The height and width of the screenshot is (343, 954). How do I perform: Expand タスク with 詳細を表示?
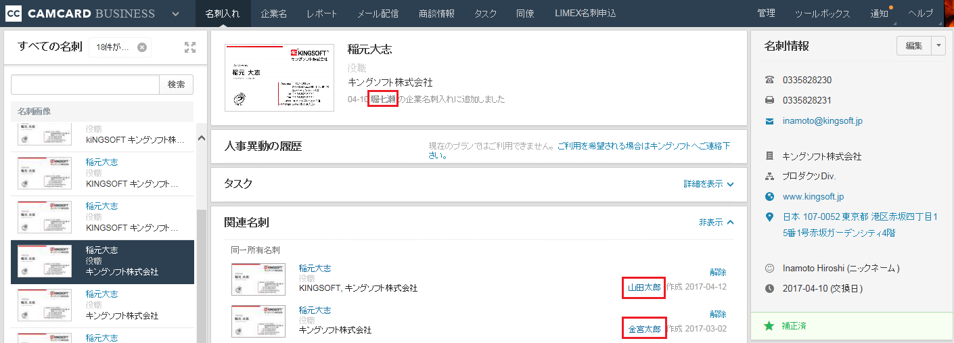pos(708,184)
